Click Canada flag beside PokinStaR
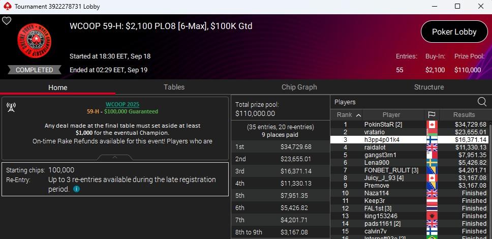 pyautogui.click(x=433, y=125)
